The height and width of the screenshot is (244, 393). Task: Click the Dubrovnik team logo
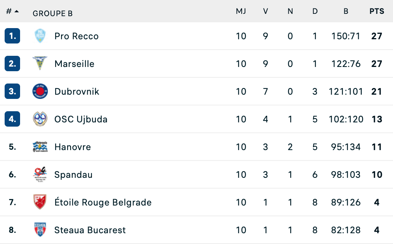coord(40,92)
